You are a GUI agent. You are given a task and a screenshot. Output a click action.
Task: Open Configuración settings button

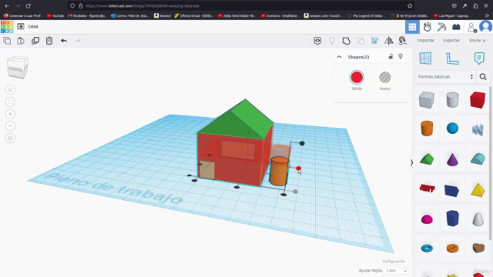[x=394, y=262]
